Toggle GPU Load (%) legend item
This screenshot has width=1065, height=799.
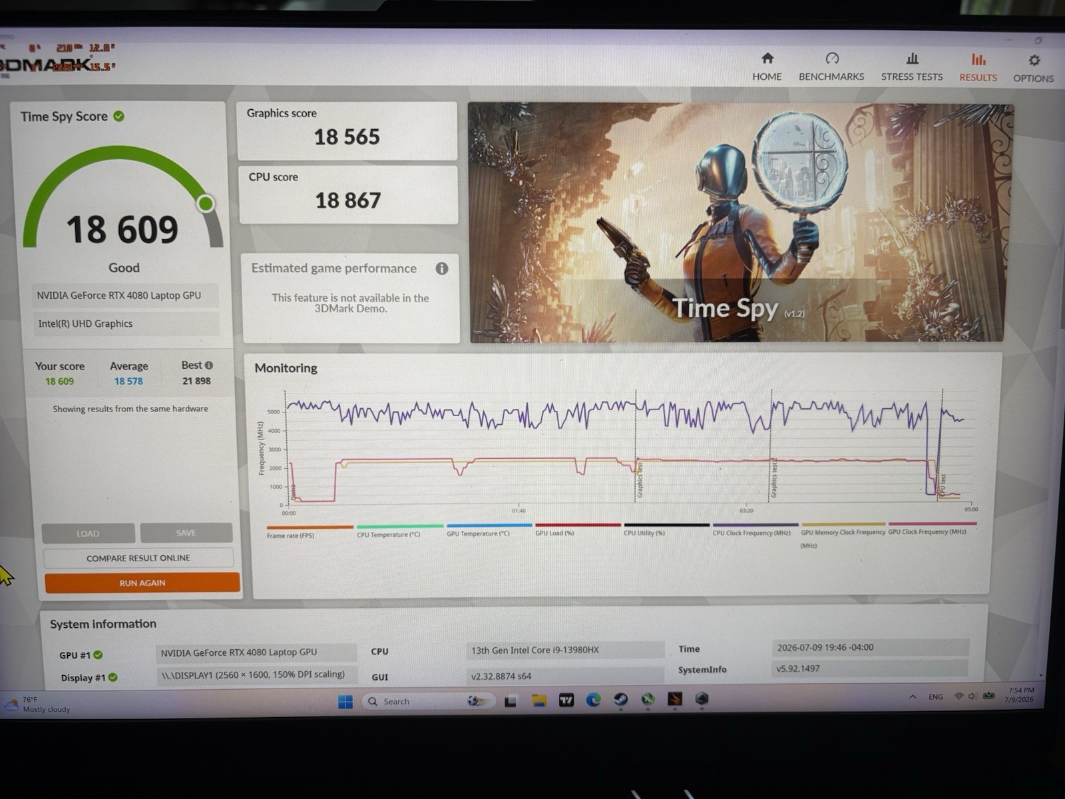pos(578,529)
